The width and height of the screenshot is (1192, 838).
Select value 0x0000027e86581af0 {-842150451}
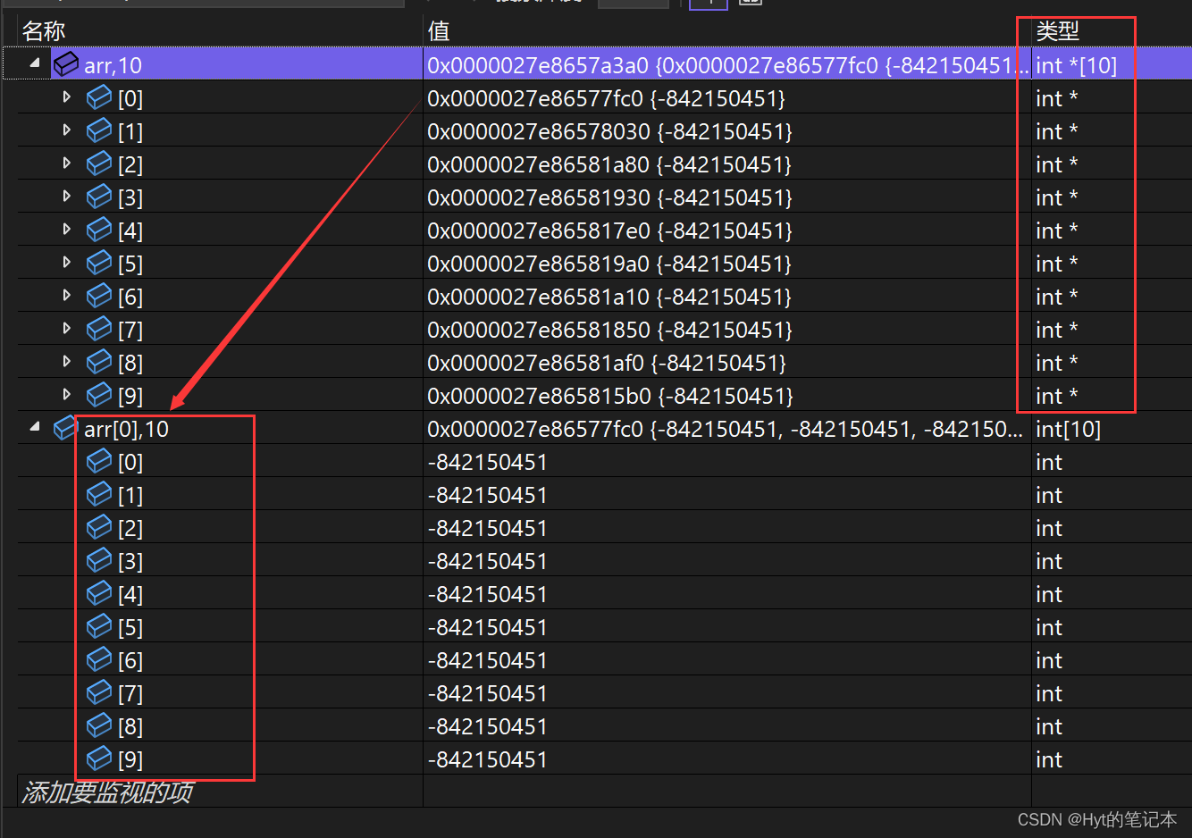(607, 363)
